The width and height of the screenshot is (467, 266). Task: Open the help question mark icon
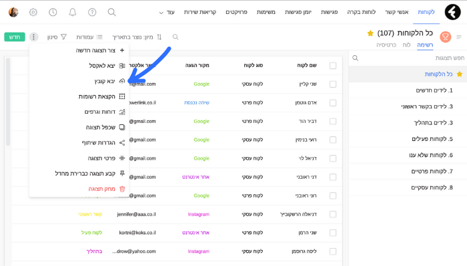click(x=92, y=12)
